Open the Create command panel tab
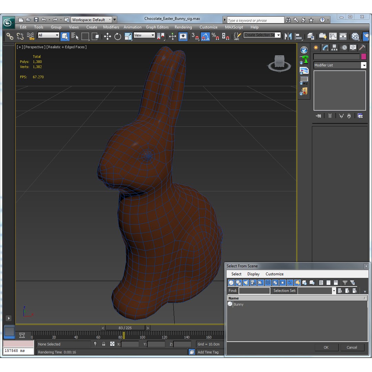The image size is (372, 372). click(316, 48)
